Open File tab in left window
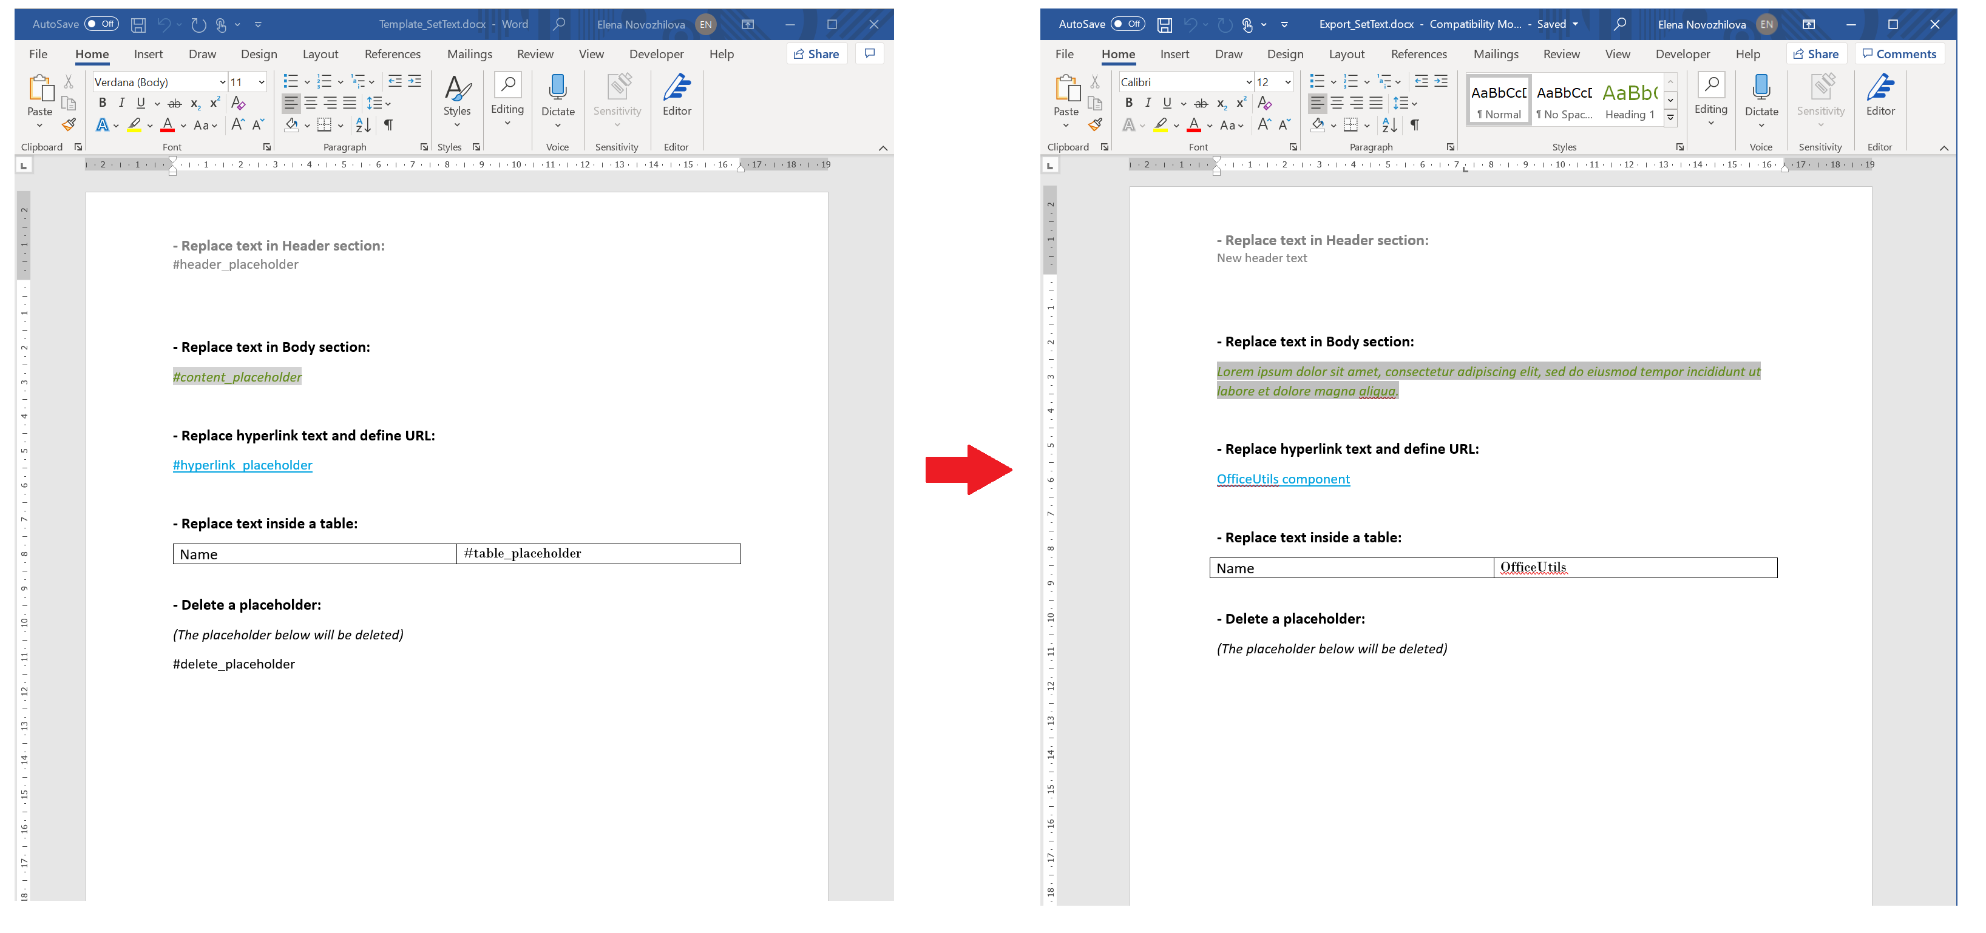 (x=39, y=54)
